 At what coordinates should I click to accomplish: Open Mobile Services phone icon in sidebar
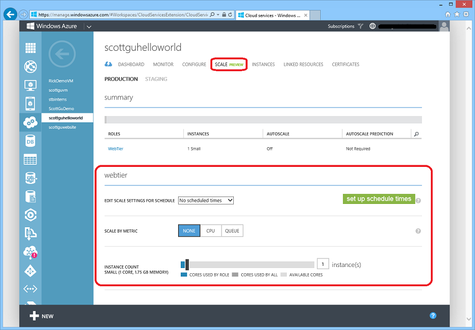pyautogui.click(x=30, y=104)
